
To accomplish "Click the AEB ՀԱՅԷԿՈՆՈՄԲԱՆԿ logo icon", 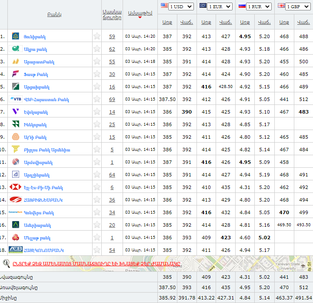I will [x=16, y=250].
